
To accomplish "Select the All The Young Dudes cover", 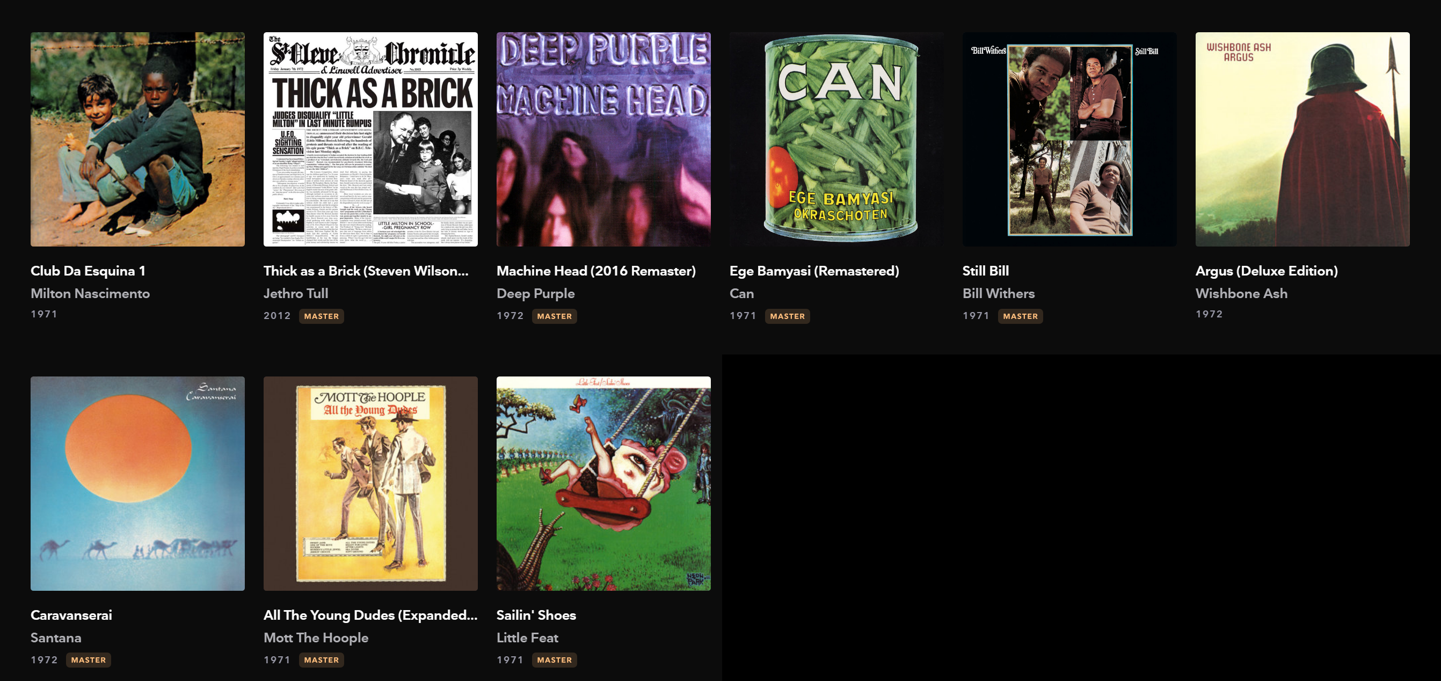I will 370,483.
